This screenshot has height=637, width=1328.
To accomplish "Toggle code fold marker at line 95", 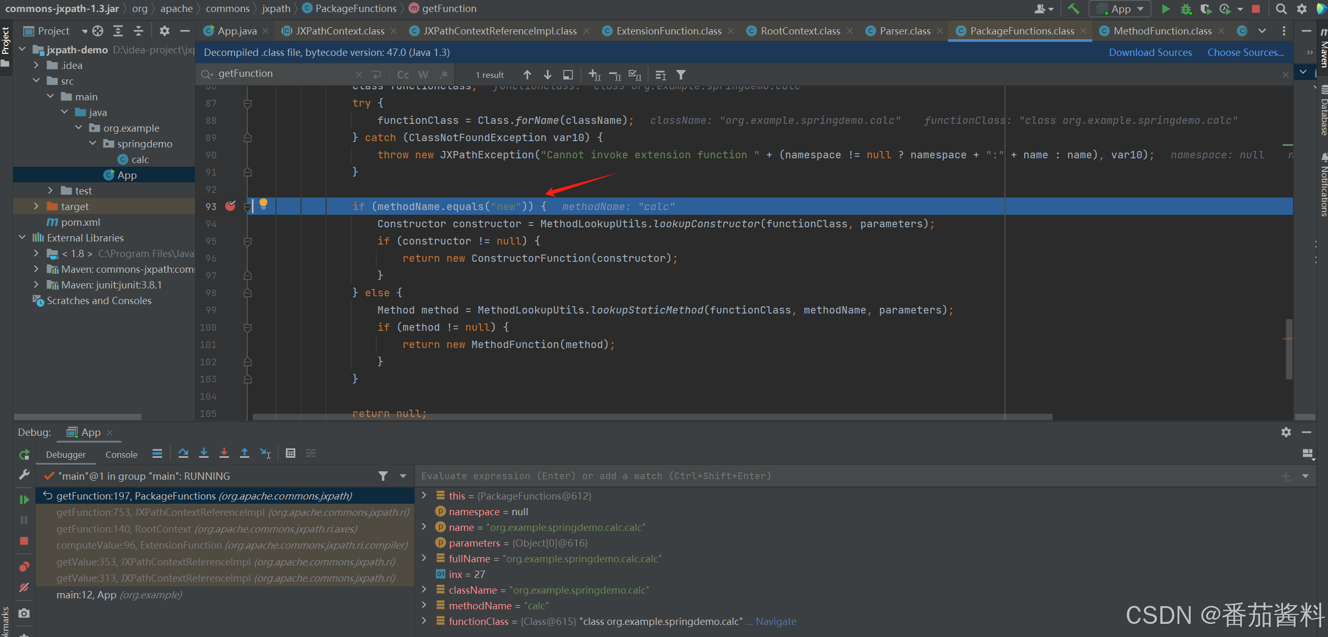I will coord(248,241).
